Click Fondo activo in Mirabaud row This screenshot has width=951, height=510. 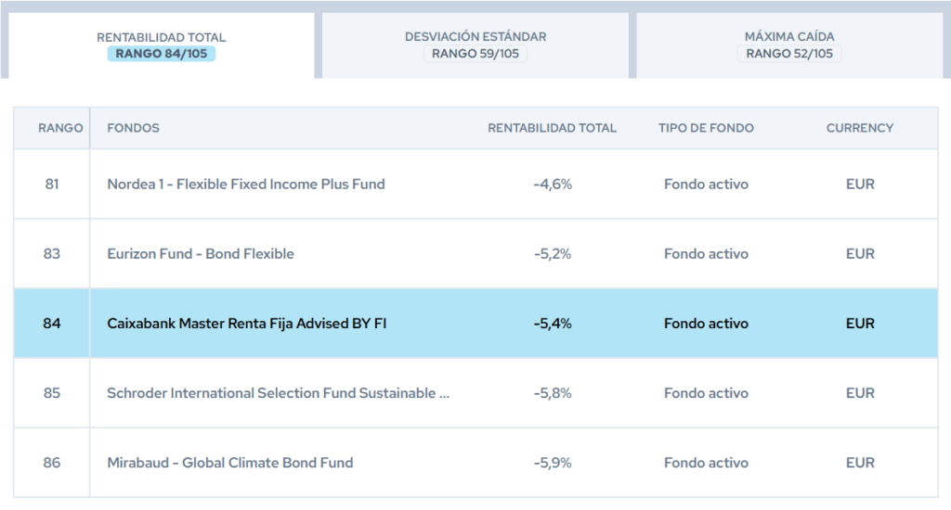[x=706, y=463]
